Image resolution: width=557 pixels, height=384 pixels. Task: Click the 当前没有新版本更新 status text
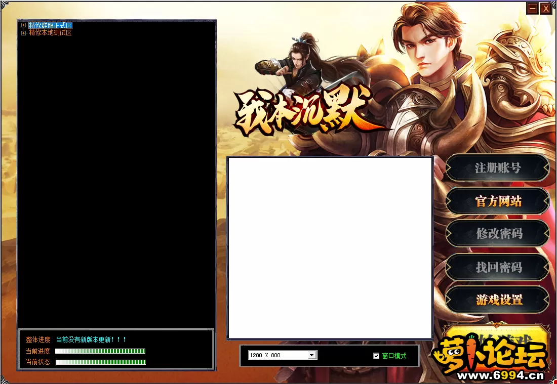click(91, 339)
